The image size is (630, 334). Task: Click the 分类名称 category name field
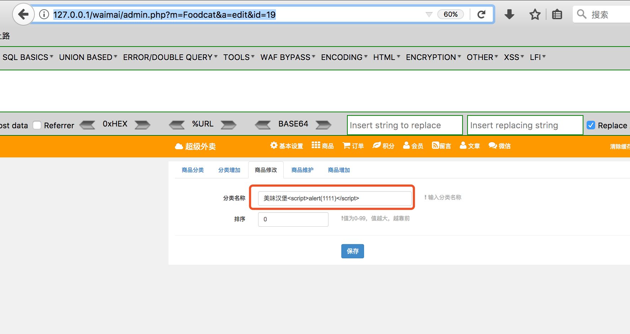coord(335,198)
